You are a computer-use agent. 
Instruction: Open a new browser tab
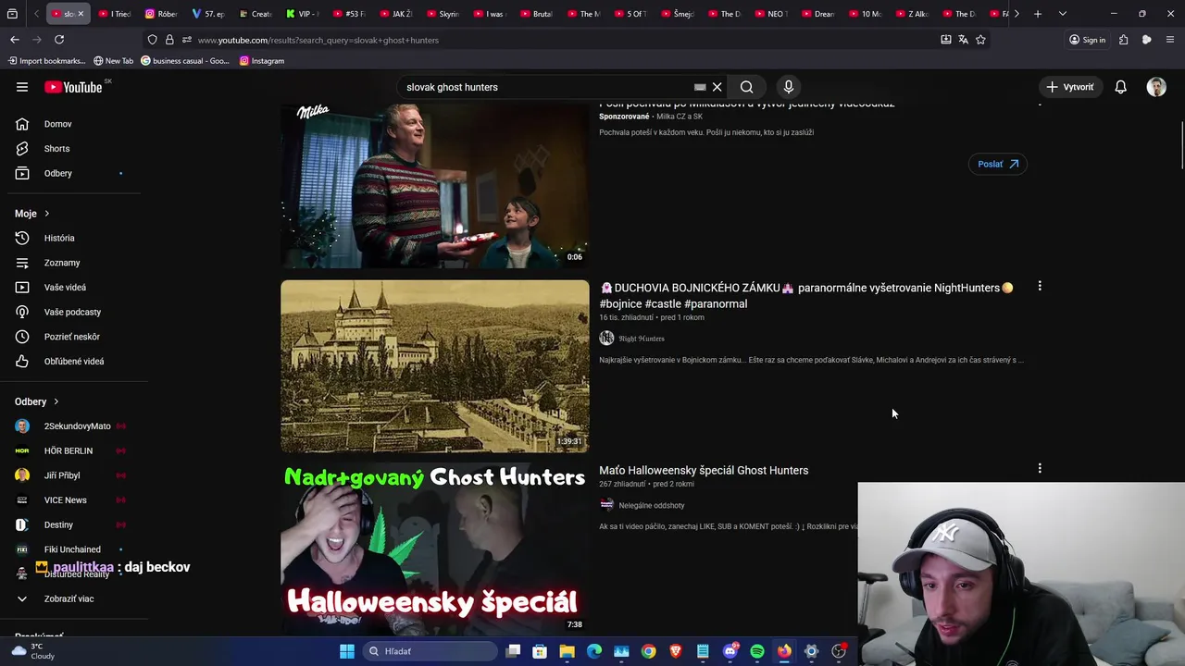[1038, 14]
